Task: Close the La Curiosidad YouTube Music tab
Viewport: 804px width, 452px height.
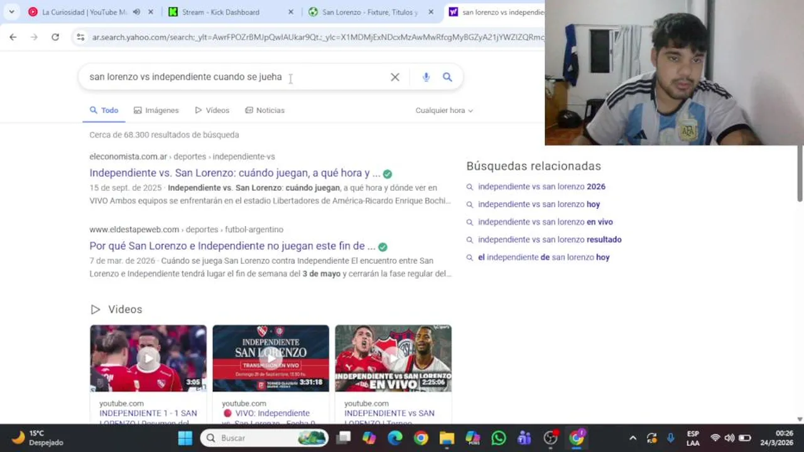Action: coord(151,12)
